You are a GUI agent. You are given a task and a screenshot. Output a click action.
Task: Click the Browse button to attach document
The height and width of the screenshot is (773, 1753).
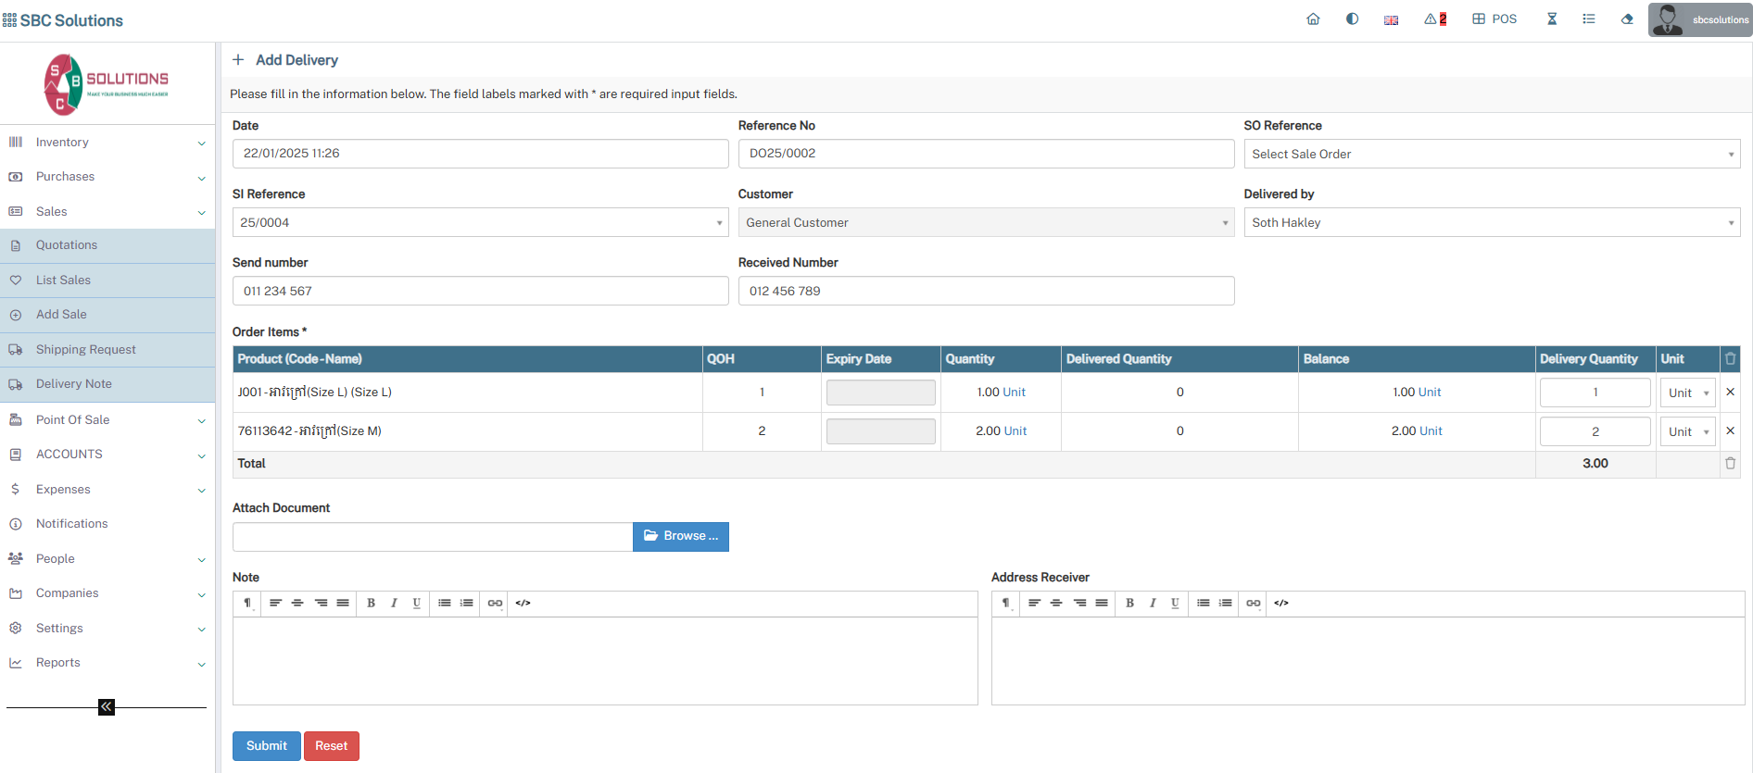[x=680, y=537]
